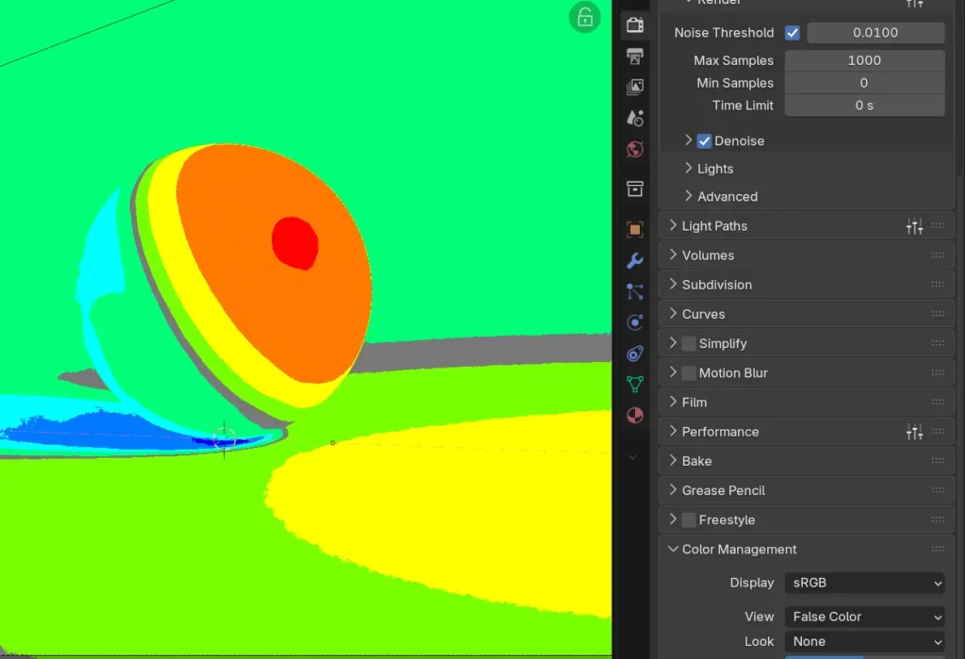Open the View Layer properties tab
Viewport: 965px width, 659px height.
point(635,87)
